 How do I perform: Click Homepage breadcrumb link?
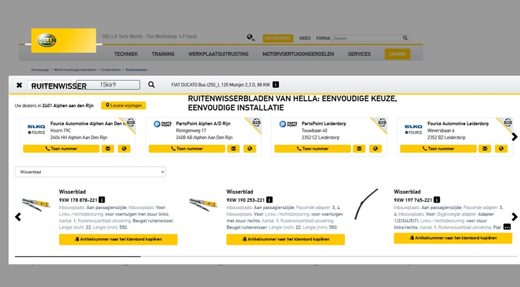tap(40, 69)
